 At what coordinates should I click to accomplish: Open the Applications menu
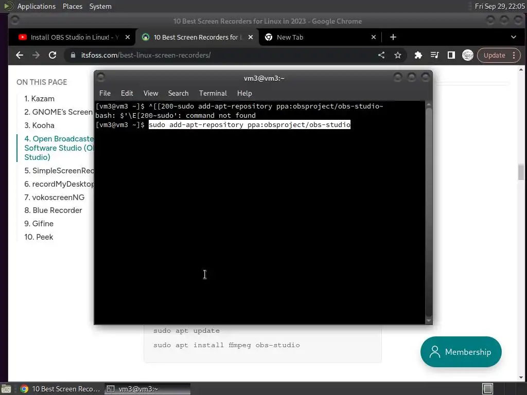37,6
